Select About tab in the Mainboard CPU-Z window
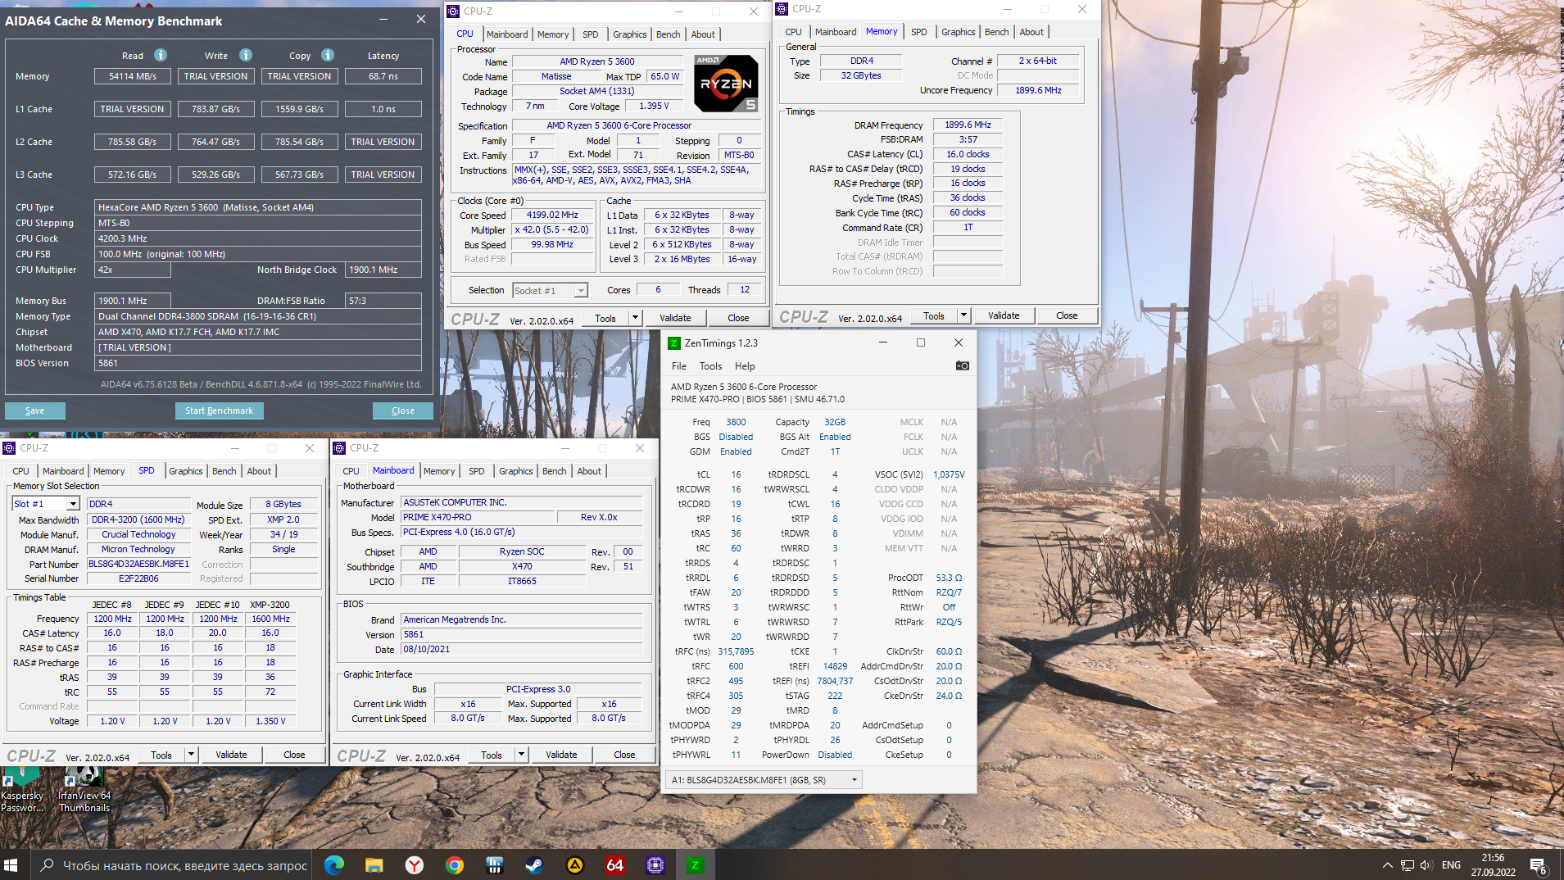1564x880 pixels. pos(589,471)
